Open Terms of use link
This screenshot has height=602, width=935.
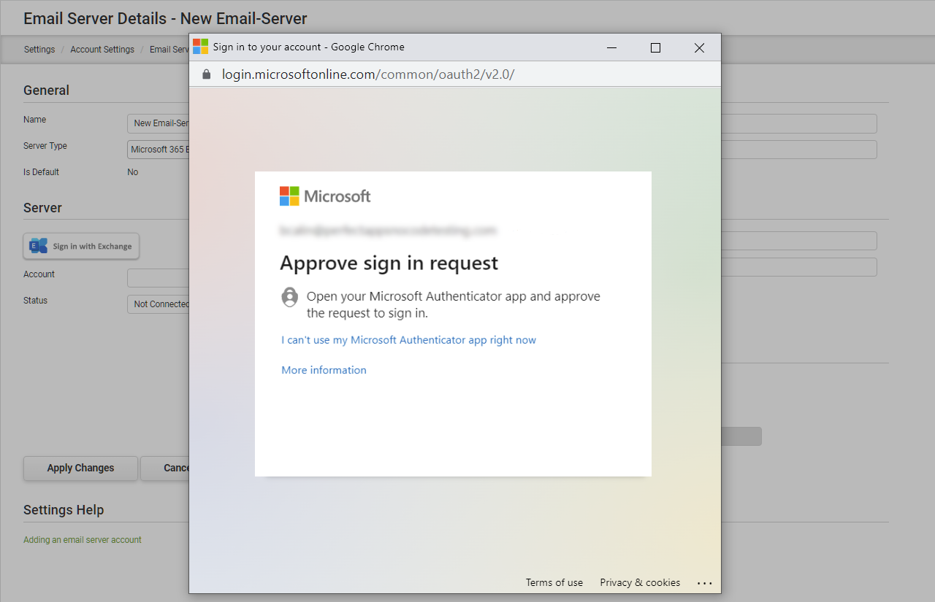554,582
